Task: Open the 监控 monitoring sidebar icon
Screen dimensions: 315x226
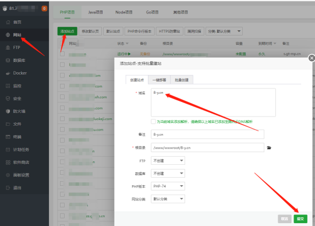Action: (x=8, y=86)
